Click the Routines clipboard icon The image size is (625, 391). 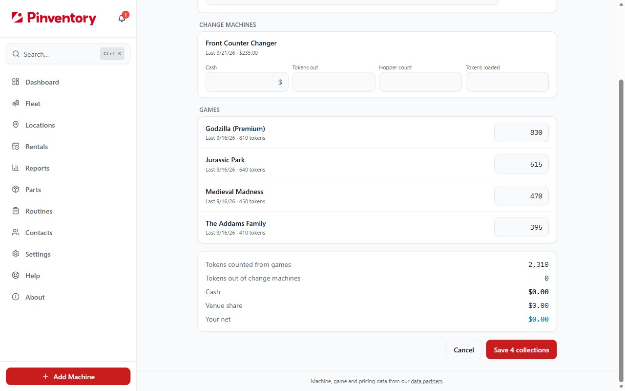point(16,211)
